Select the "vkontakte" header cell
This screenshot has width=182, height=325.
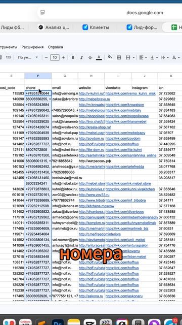pyautogui.click(x=118, y=88)
